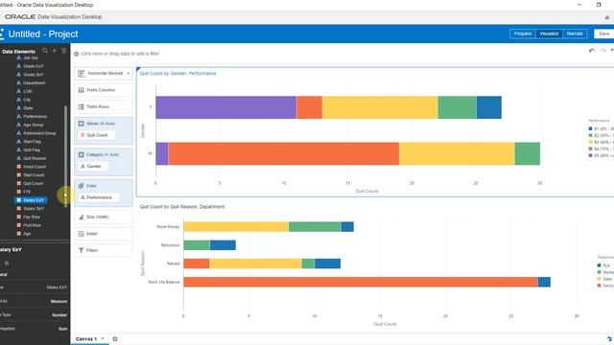Click the attribute icon next to Quit Reason
Image resolution: width=614 pixels, height=345 pixels.
pyautogui.click(x=18, y=158)
